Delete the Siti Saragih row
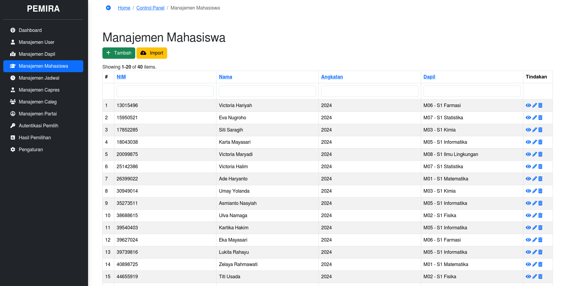The image size is (566, 286). (540, 130)
